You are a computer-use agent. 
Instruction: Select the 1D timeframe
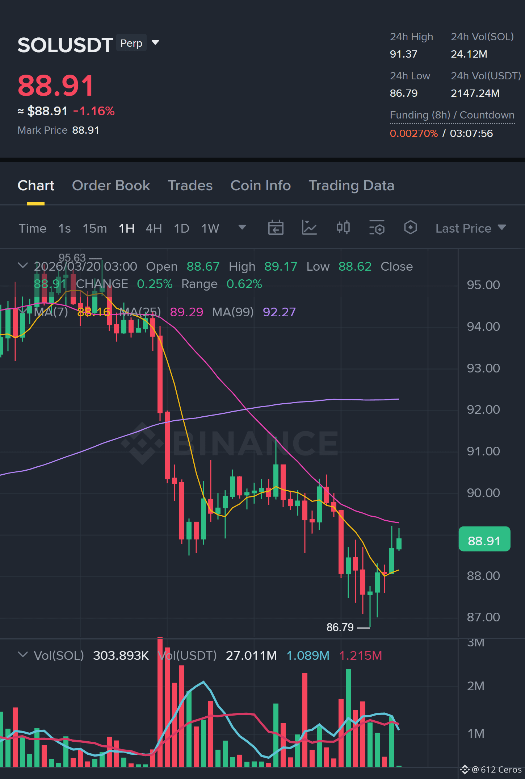click(182, 229)
